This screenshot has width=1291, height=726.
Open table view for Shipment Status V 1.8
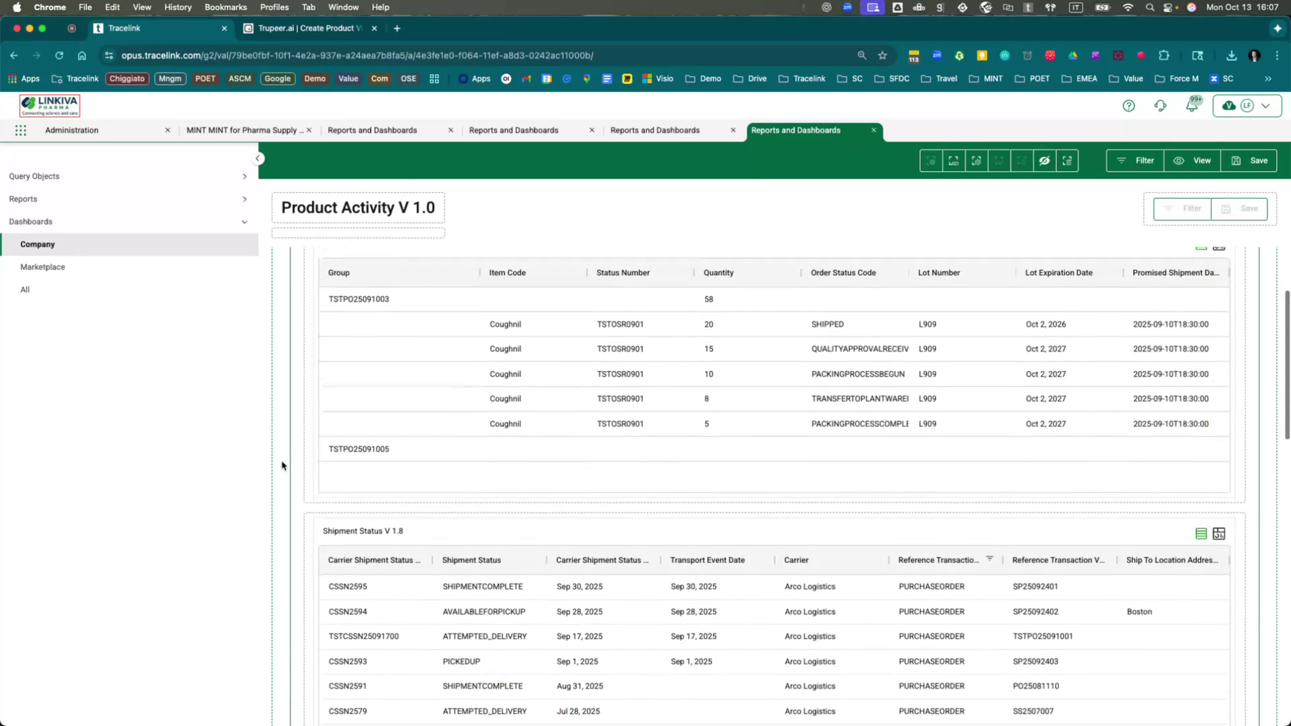1202,534
